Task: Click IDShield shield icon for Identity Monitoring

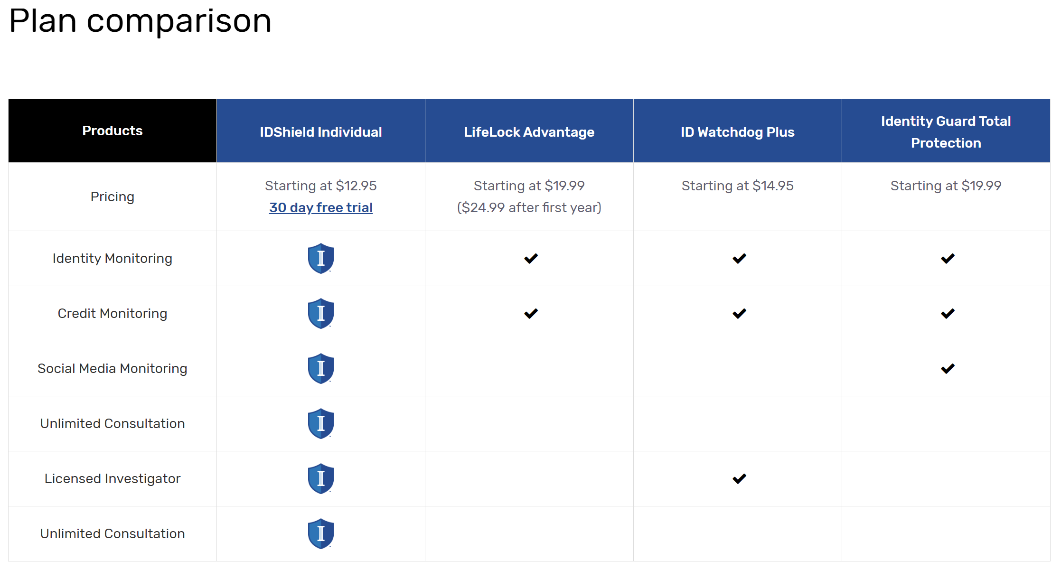Action: 321,258
